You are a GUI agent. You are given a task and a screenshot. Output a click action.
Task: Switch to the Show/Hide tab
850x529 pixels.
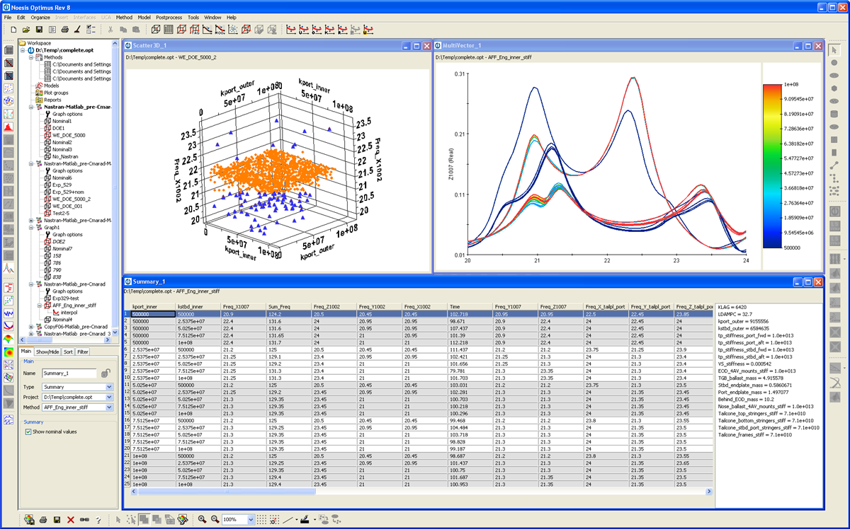point(47,351)
